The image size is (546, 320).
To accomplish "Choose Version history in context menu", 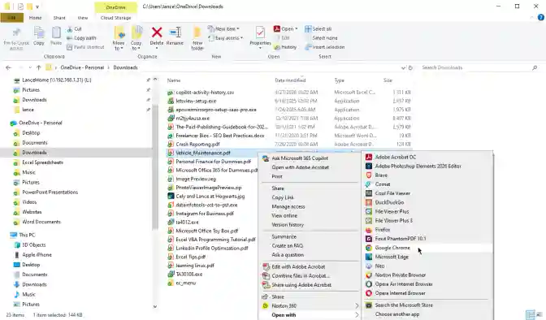I will pos(288,225).
